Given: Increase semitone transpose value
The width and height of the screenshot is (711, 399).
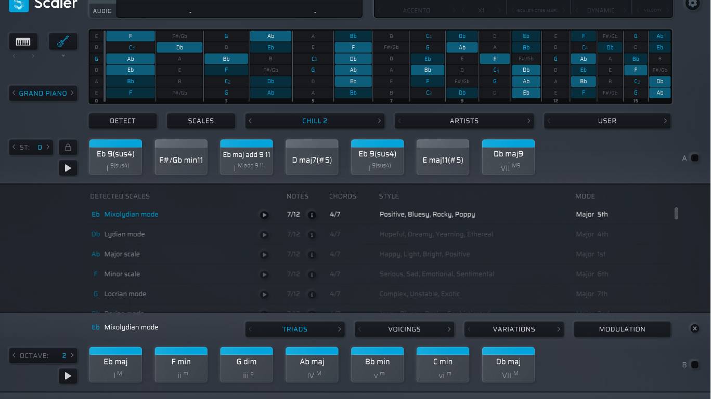Looking at the screenshot, I should coord(48,148).
